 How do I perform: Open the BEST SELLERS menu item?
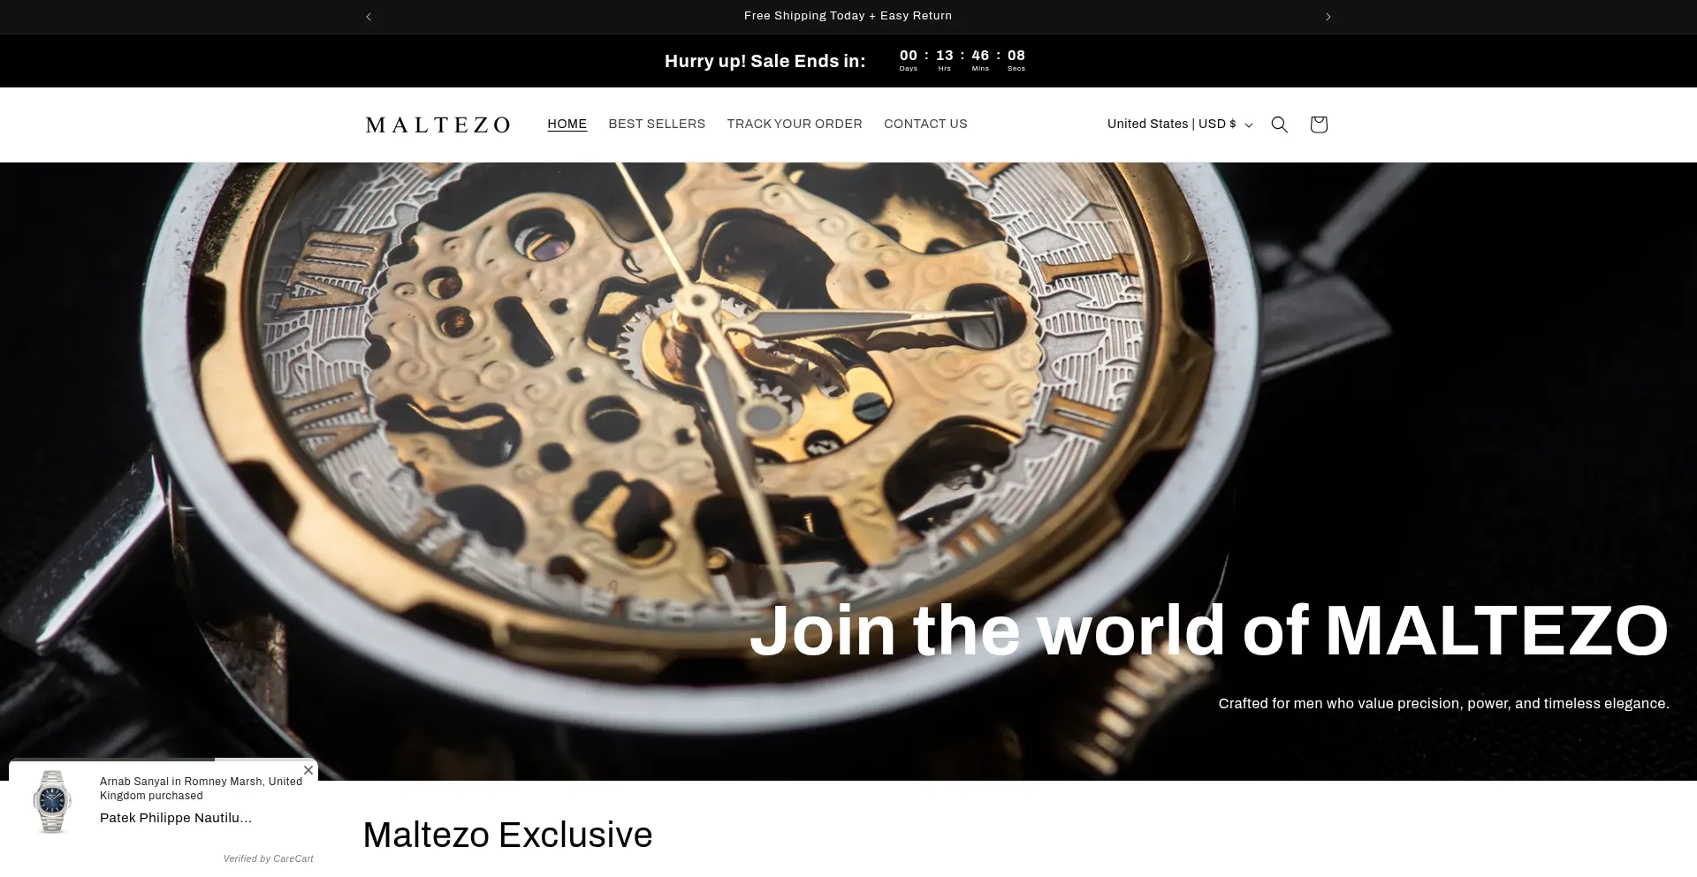[657, 125]
